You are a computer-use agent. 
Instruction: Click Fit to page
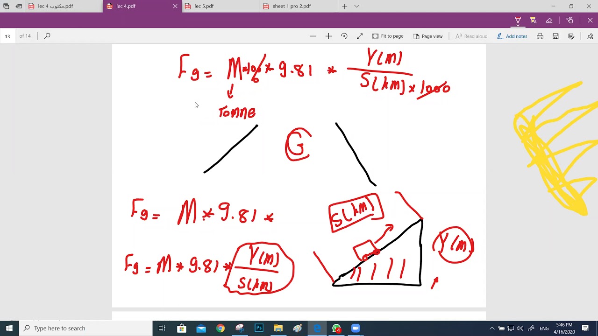(388, 36)
